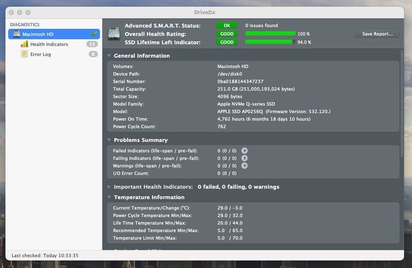Click the Save Report button

point(377,33)
